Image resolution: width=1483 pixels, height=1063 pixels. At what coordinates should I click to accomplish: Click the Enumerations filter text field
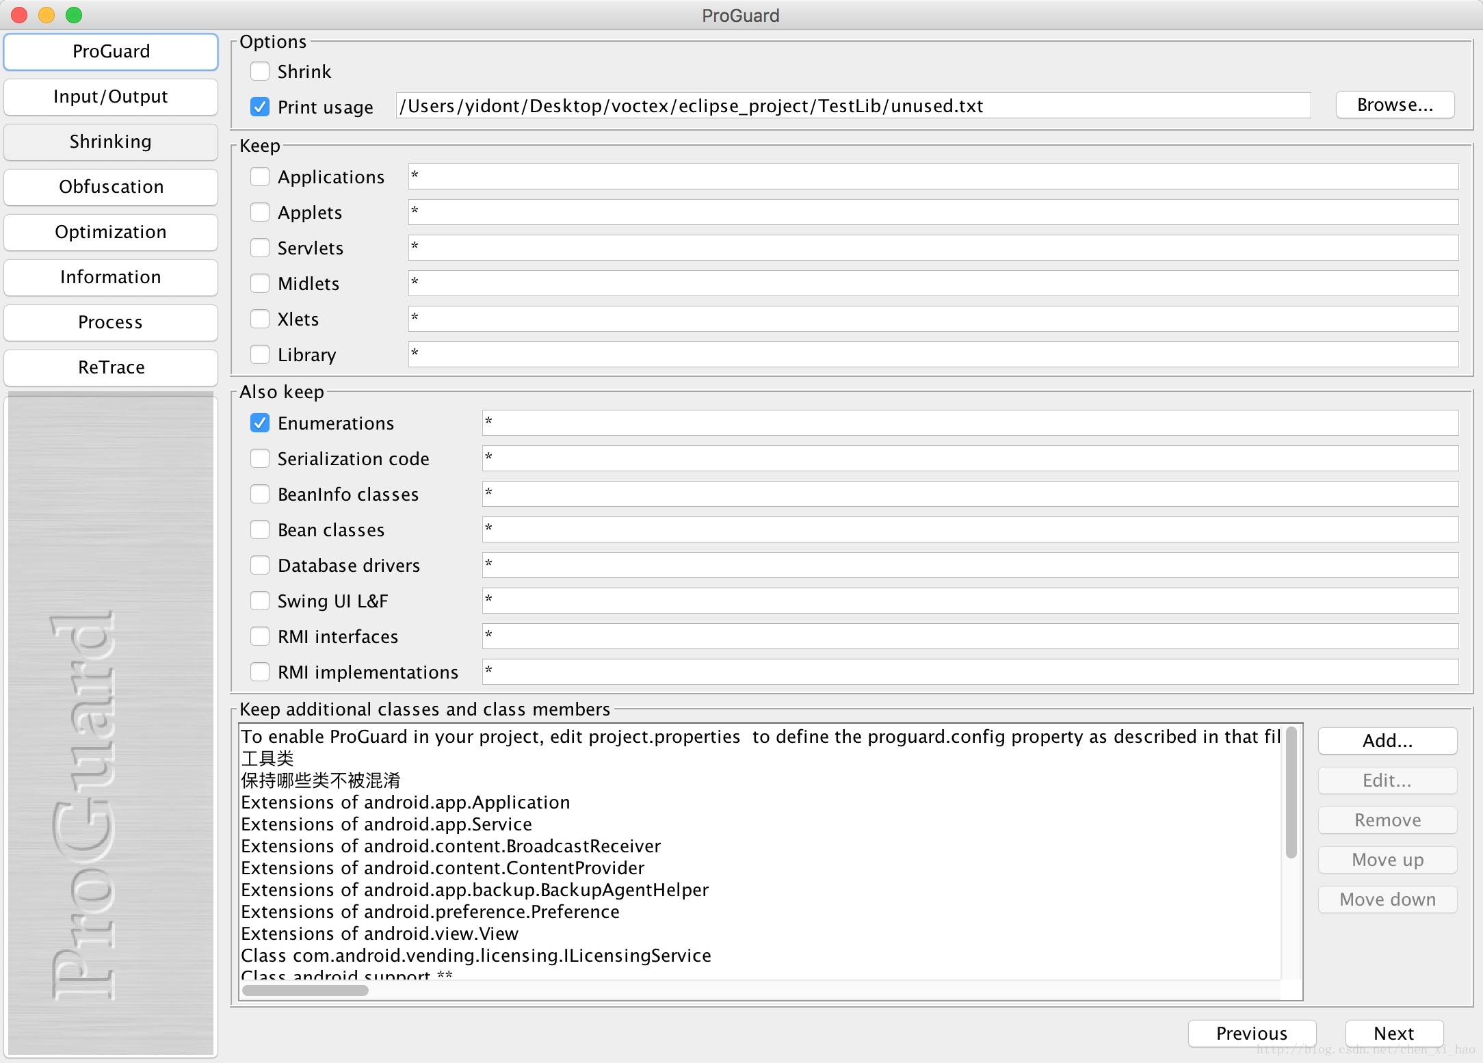coord(971,423)
